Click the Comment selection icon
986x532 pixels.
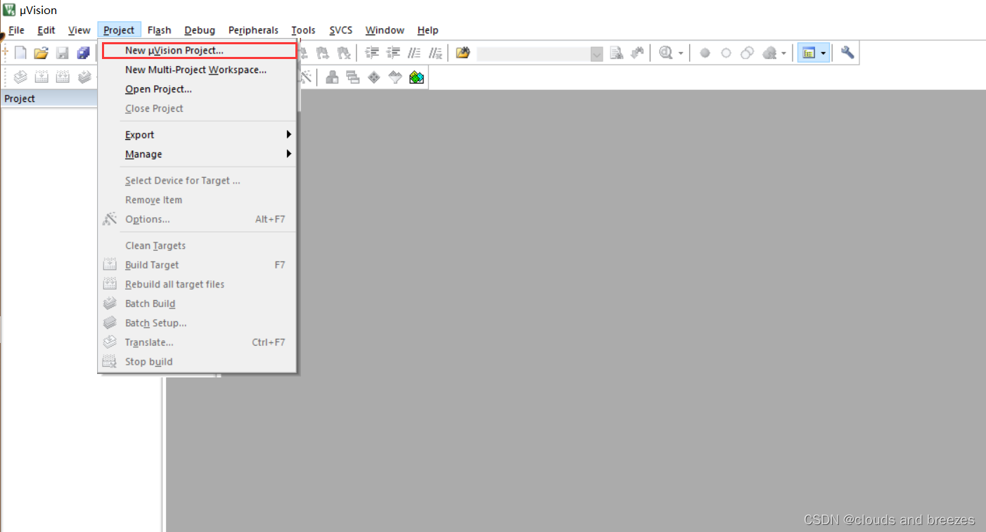tap(415, 53)
